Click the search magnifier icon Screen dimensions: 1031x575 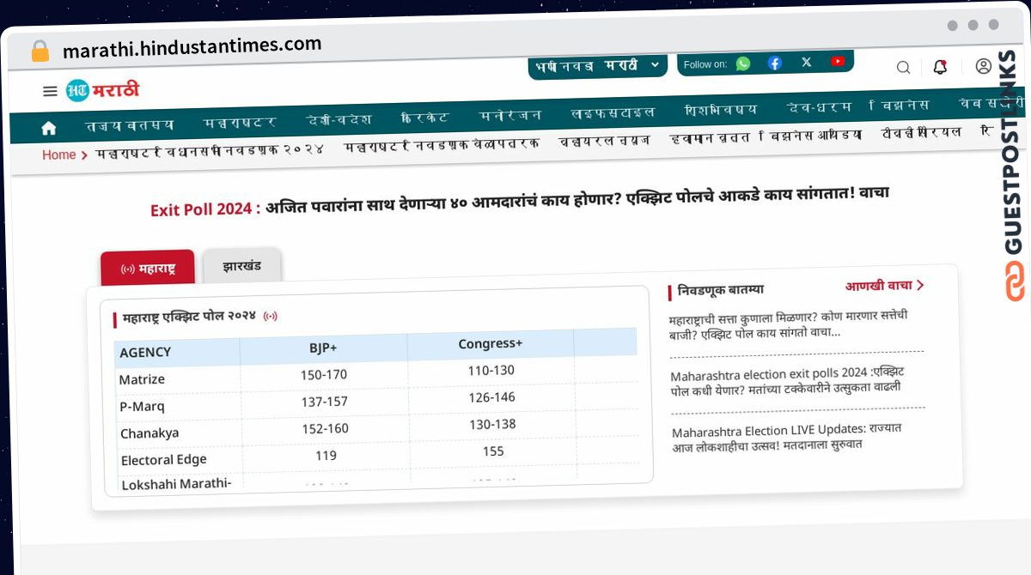pos(903,67)
